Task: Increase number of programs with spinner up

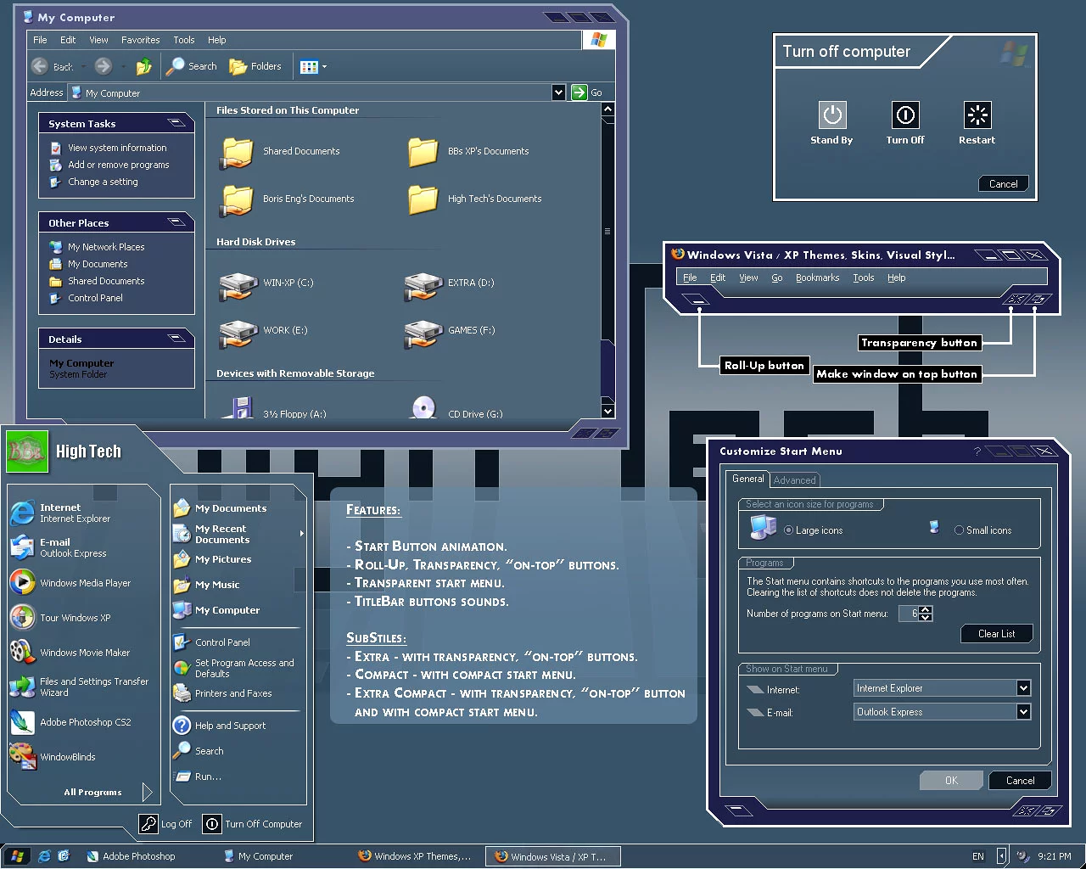Action: point(926,609)
